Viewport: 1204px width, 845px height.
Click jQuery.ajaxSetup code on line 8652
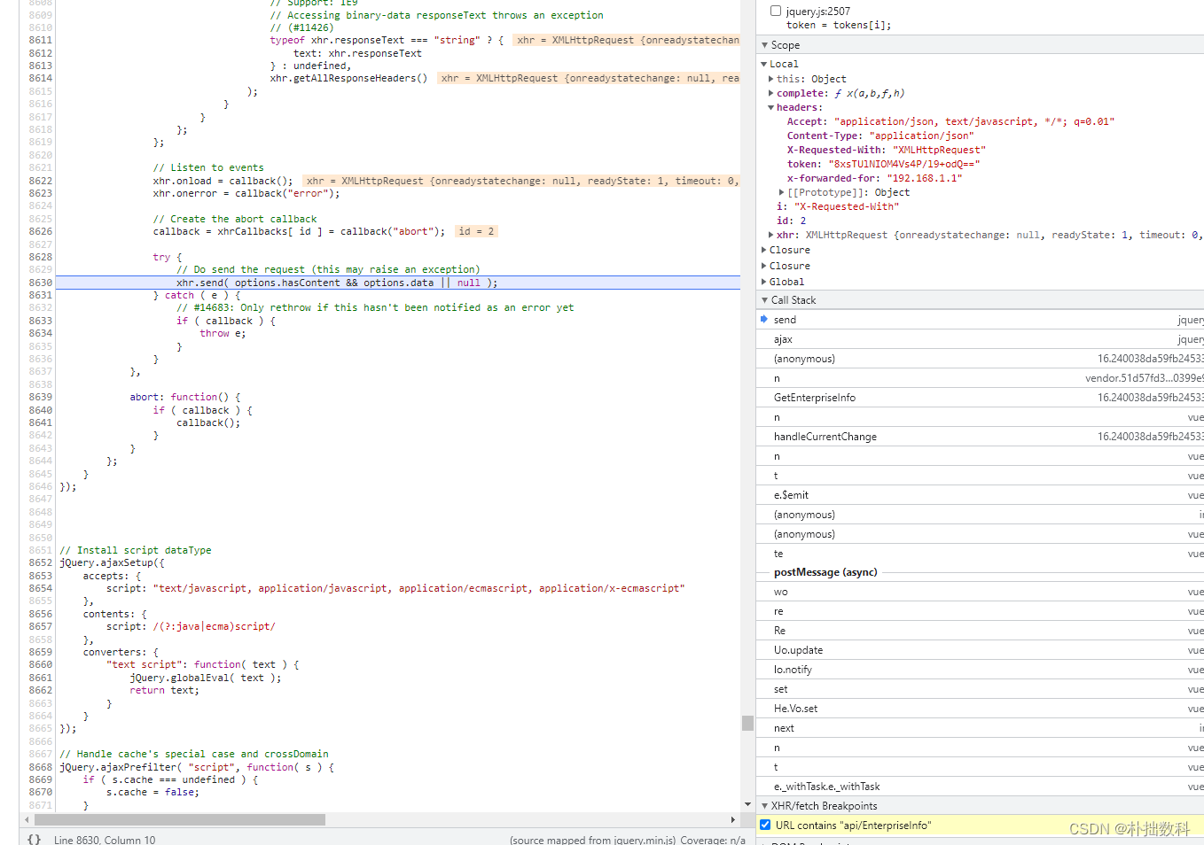112,562
